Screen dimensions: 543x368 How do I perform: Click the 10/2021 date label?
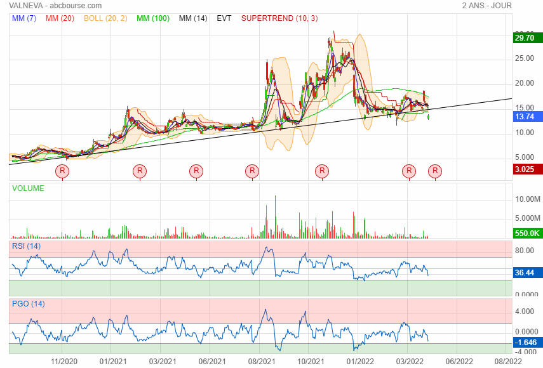pos(311,362)
